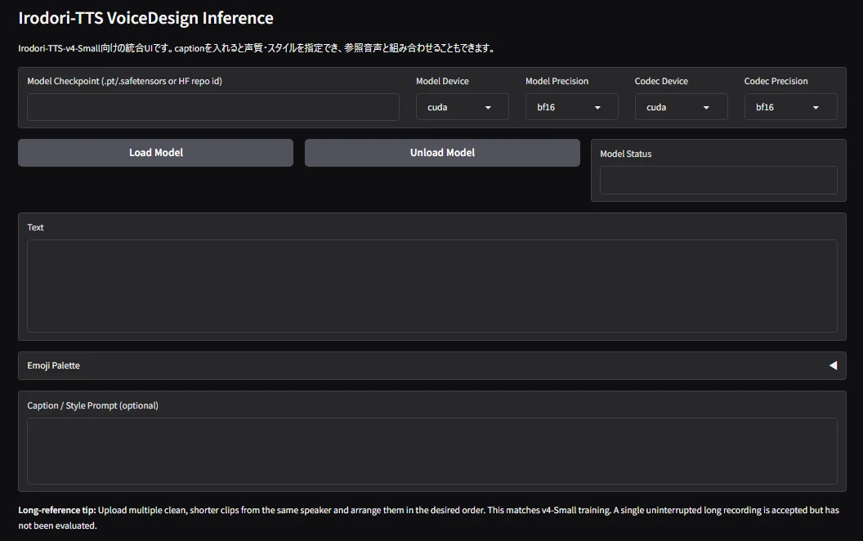Open the Codec Precision dropdown
The width and height of the screenshot is (863, 541).
790,107
